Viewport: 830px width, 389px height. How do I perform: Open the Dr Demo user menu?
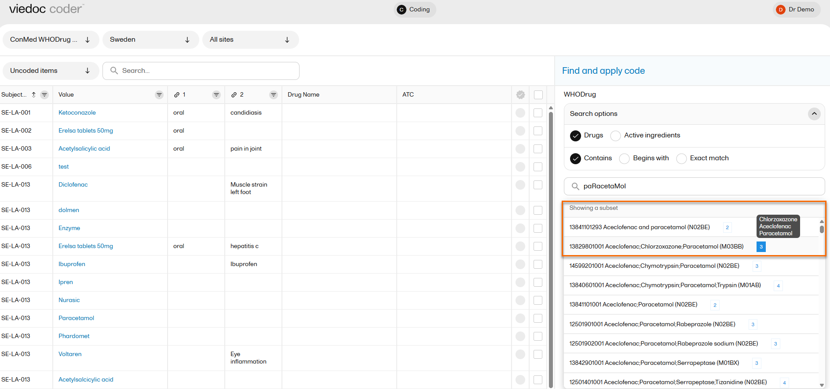[796, 10]
